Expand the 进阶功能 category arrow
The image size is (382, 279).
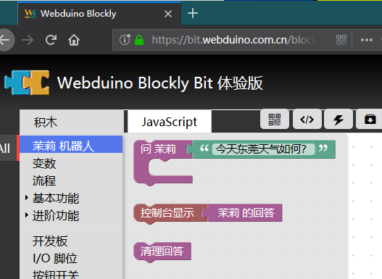[x=27, y=215]
